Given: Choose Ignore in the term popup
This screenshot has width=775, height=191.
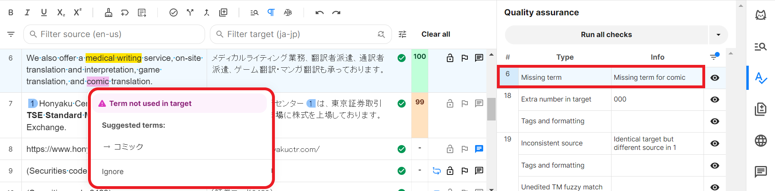Looking at the screenshot, I should pyautogui.click(x=113, y=171).
